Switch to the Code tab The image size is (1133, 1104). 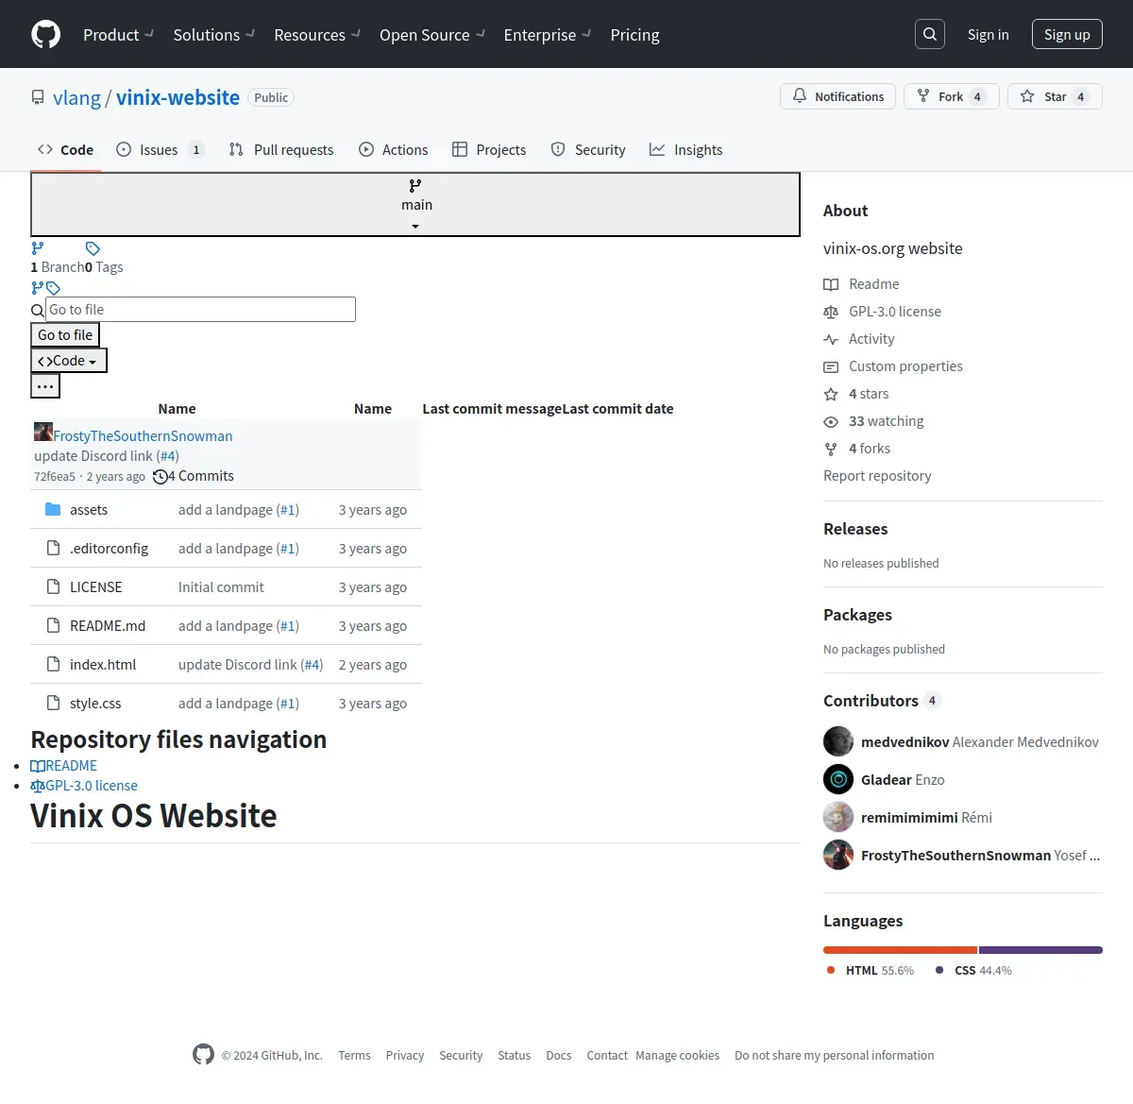point(65,149)
